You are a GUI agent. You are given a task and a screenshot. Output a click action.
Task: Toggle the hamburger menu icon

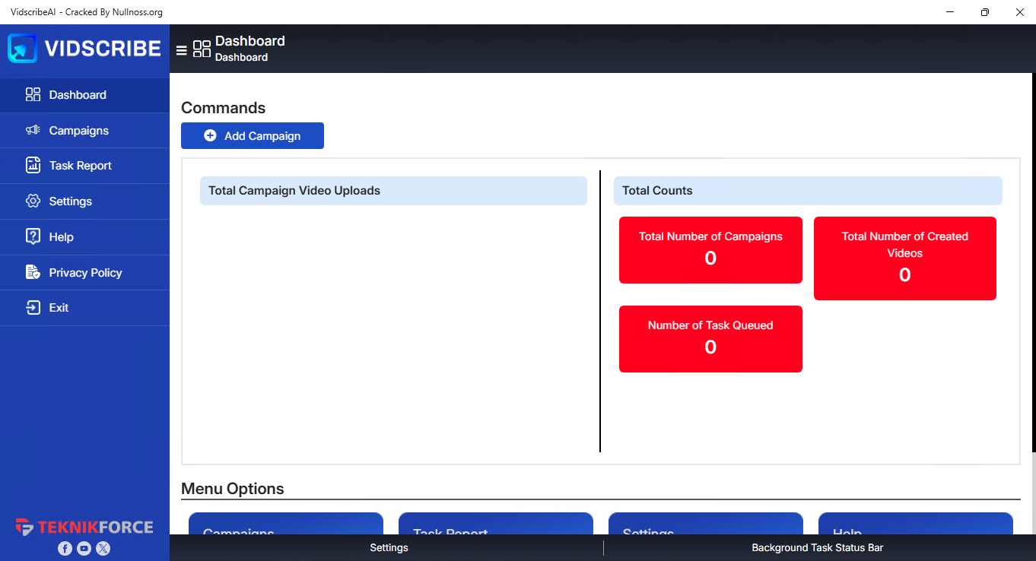click(181, 50)
